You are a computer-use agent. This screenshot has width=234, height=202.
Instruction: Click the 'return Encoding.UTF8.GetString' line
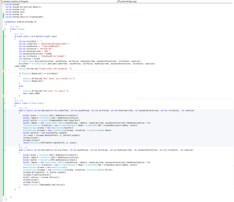tap(50, 143)
